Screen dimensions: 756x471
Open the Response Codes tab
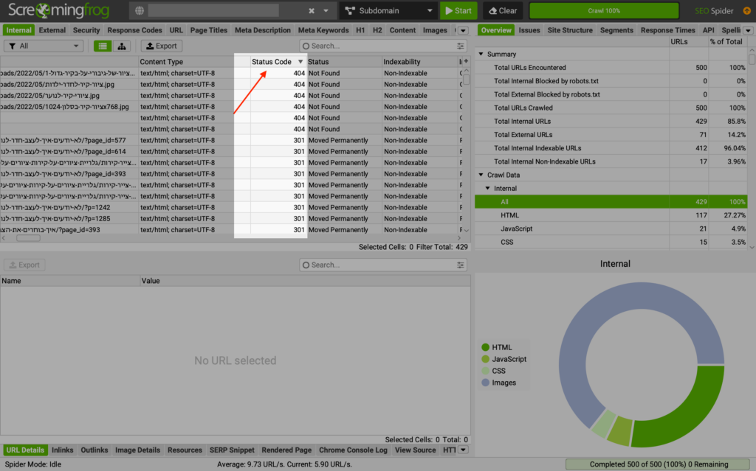click(134, 30)
